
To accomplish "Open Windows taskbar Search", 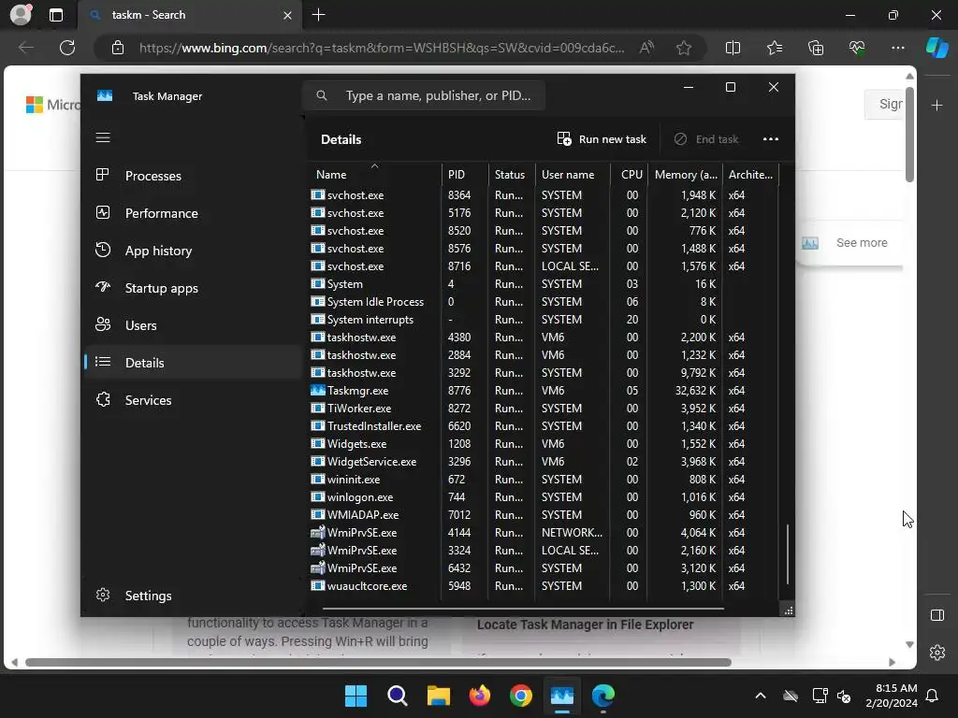I will pos(397,696).
